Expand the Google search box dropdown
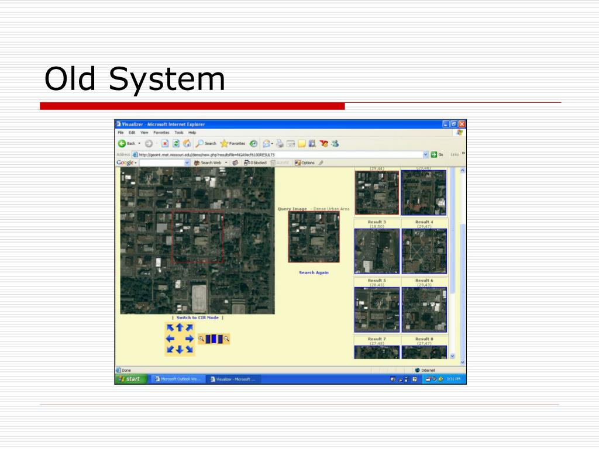Screen dimensions: 599x449 point(187,163)
